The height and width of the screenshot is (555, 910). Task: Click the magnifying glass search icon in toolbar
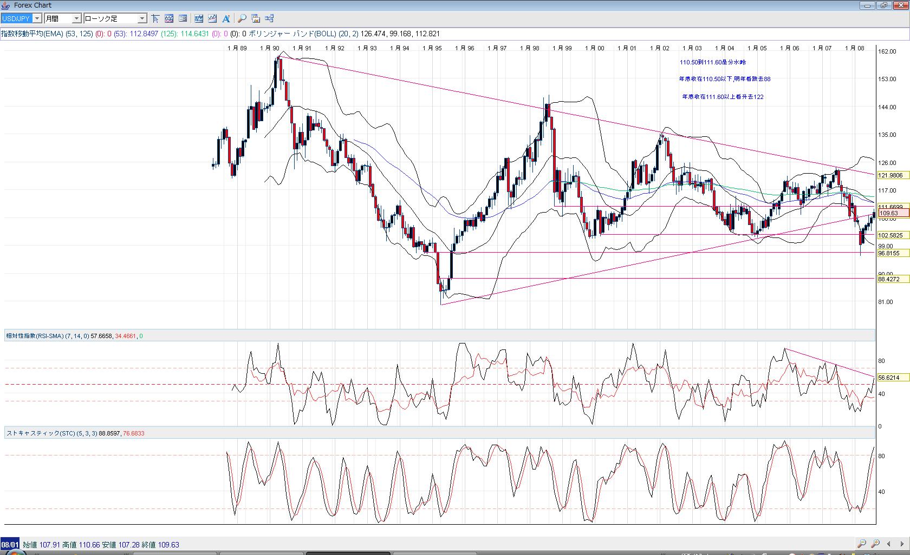(242, 18)
